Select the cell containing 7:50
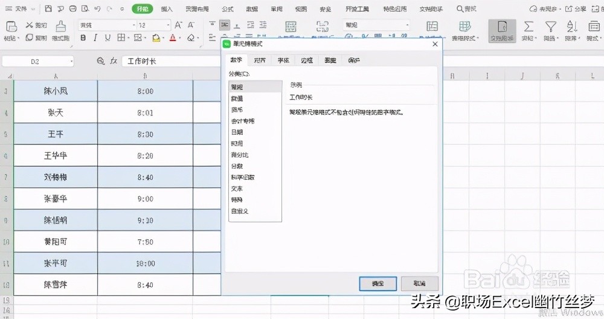Viewport: 604px width, 319px height. click(145, 242)
